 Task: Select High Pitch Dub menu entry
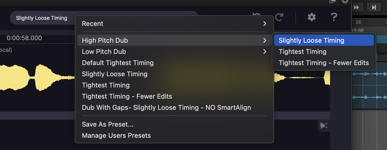[174, 40]
